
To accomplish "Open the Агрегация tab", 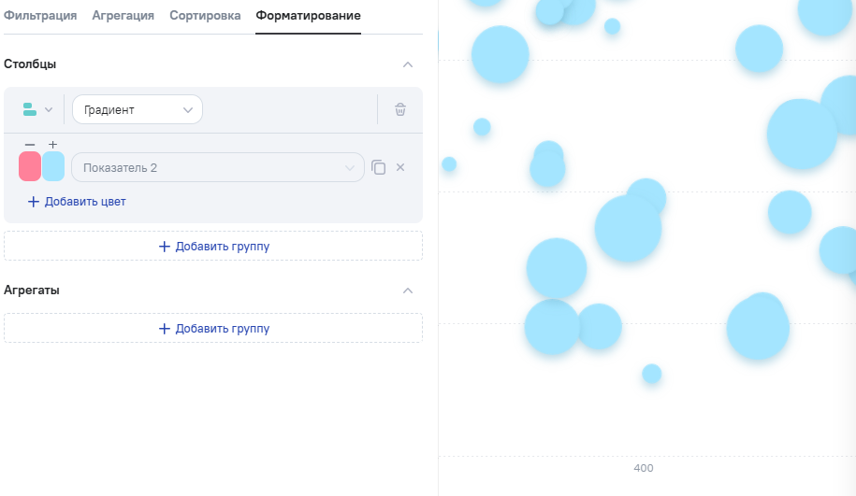I will (123, 16).
